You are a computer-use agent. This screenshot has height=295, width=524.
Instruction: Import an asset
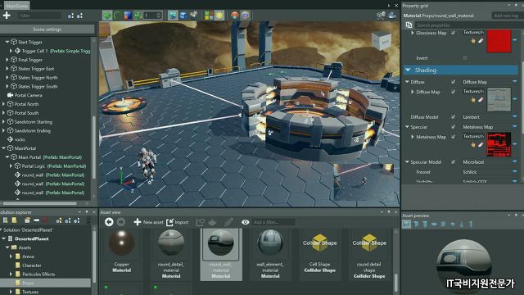(x=178, y=222)
